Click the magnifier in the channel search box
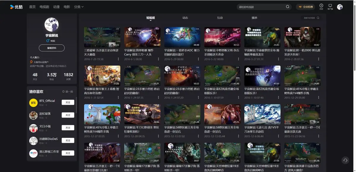Image resolution: width=356 pixels, height=172 pixels. coord(318,18)
